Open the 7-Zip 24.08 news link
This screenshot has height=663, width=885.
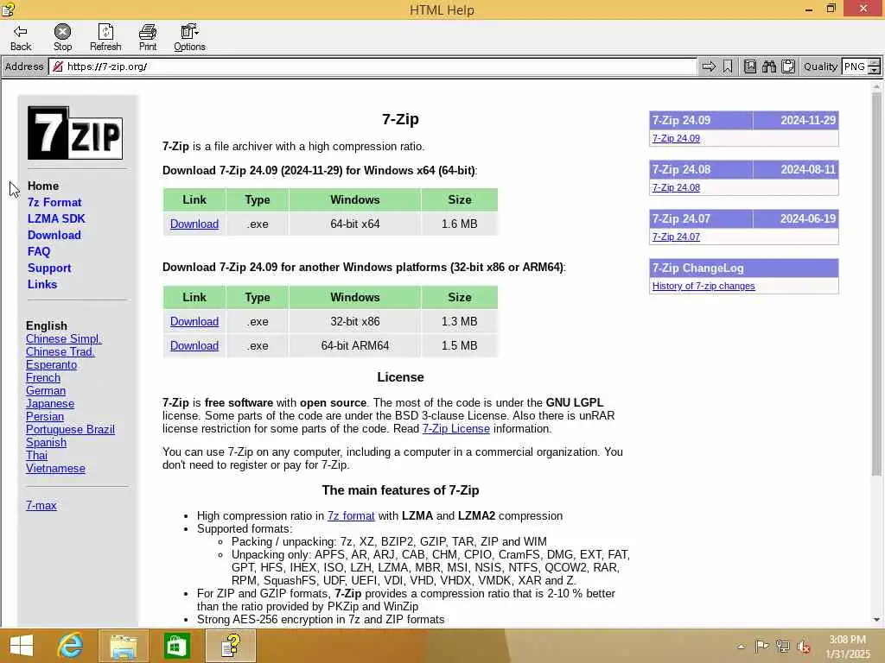pyautogui.click(x=676, y=187)
